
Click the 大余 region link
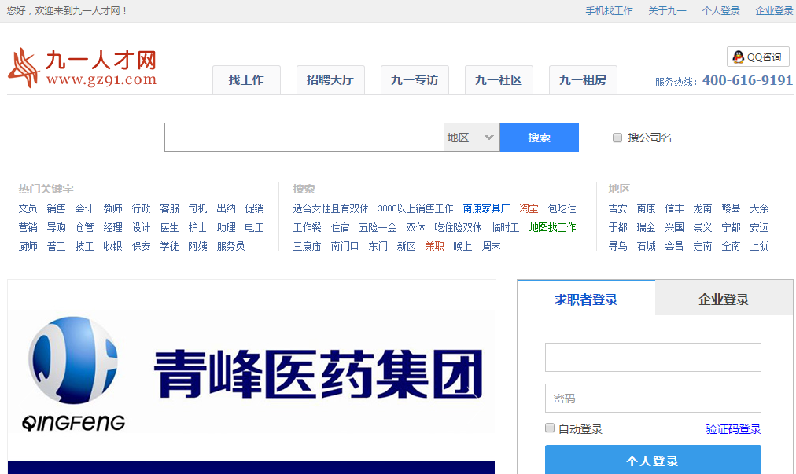760,208
